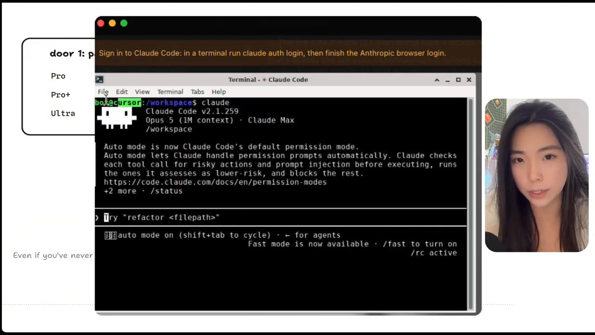The image size is (595, 335).
Task: Click the presenter webcam thumbnail
Action: [536, 175]
